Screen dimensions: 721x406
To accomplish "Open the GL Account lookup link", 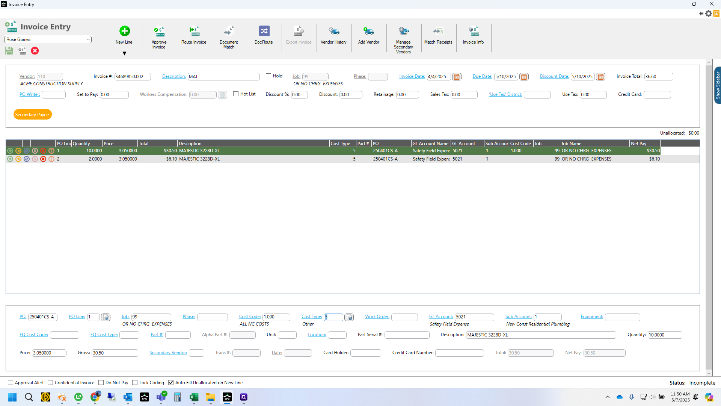I will point(441,317).
